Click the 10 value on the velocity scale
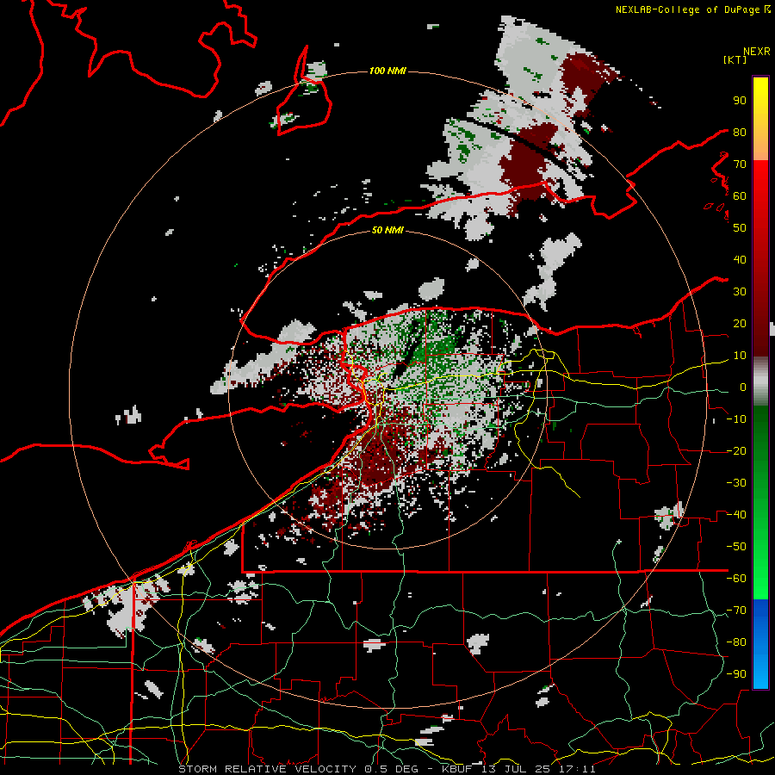This screenshot has height=775, width=775. tap(740, 356)
